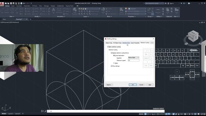Select the Text tool with large A icon

[53, 11]
